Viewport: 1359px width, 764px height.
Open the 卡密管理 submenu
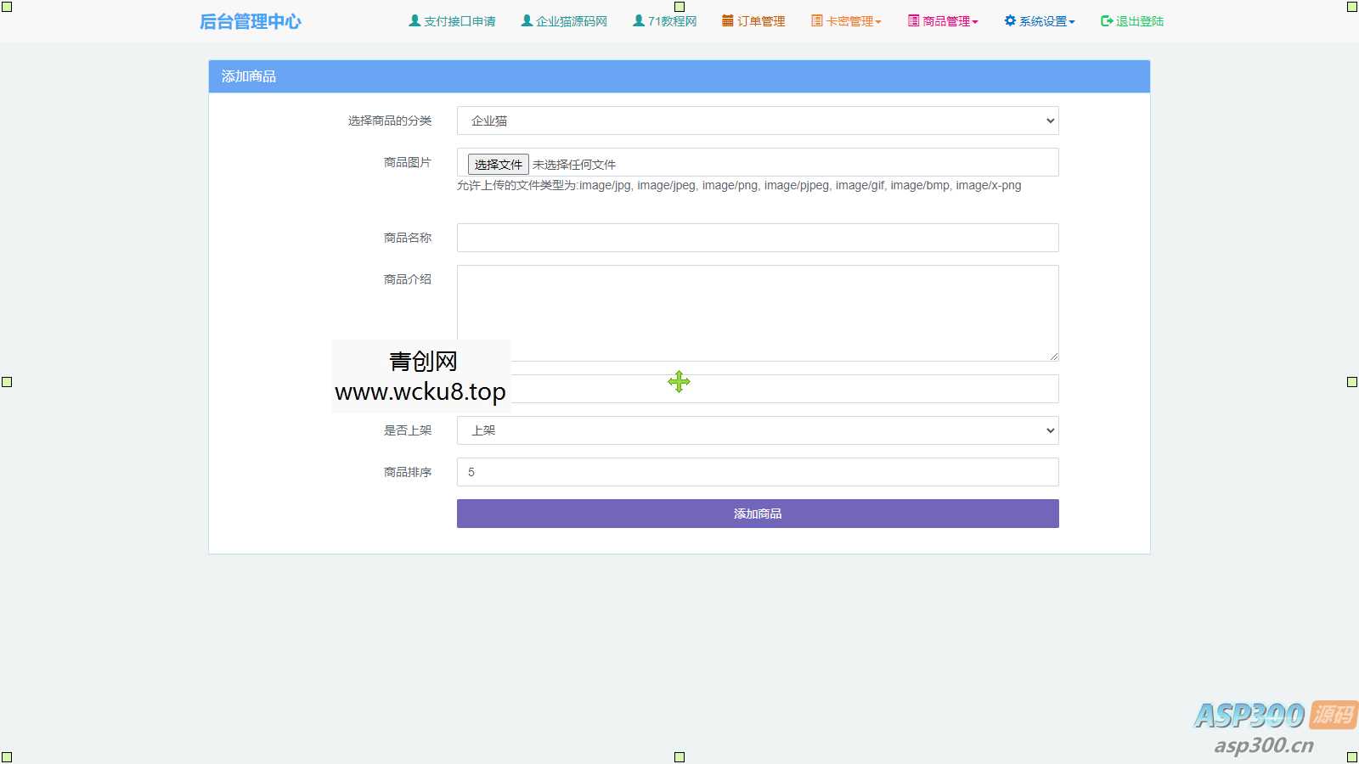point(849,20)
